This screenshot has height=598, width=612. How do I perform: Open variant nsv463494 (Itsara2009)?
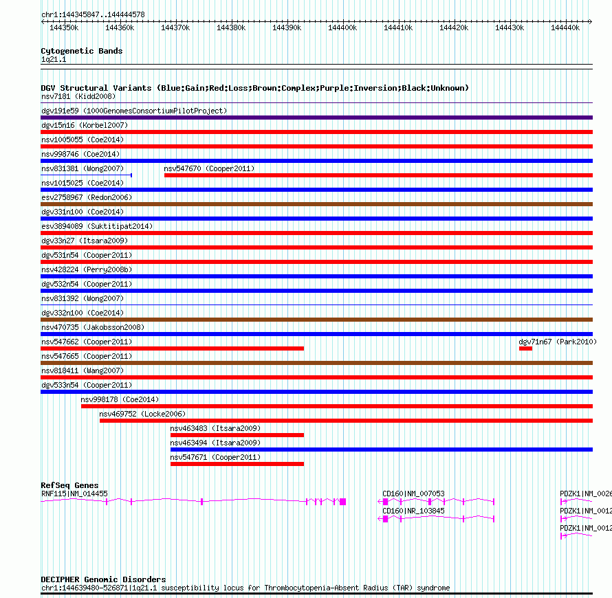point(215,443)
